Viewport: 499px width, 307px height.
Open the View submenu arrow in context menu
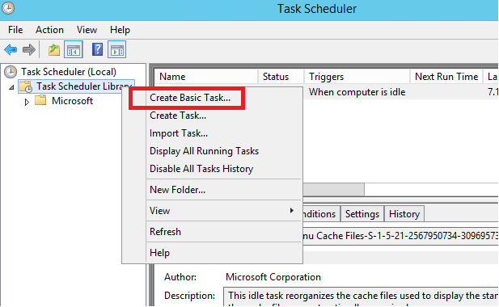[x=291, y=210]
